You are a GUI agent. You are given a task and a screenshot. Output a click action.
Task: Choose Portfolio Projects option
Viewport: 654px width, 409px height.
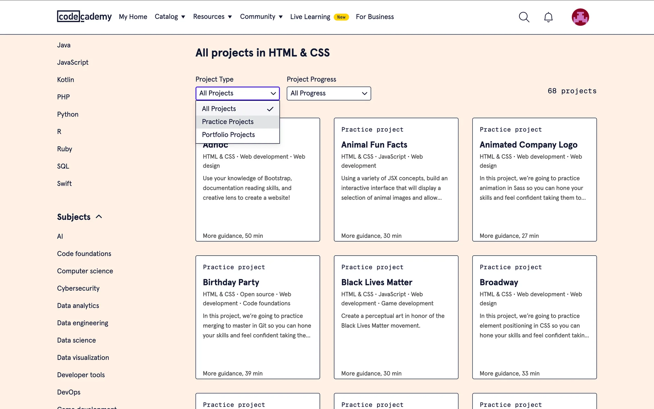[x=228, y=135]
